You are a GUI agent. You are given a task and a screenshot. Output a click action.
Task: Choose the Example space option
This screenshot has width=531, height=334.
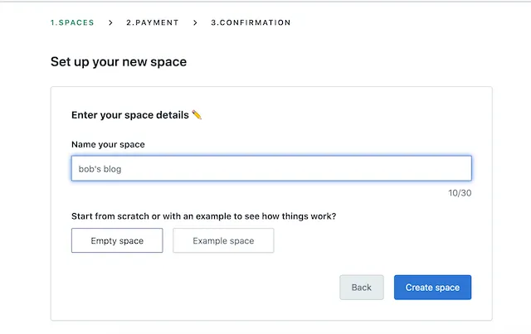[x=223, y=241]
